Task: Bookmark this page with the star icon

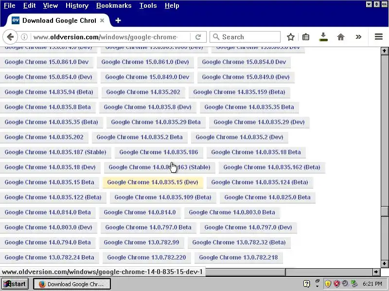Action: [290, 37]
